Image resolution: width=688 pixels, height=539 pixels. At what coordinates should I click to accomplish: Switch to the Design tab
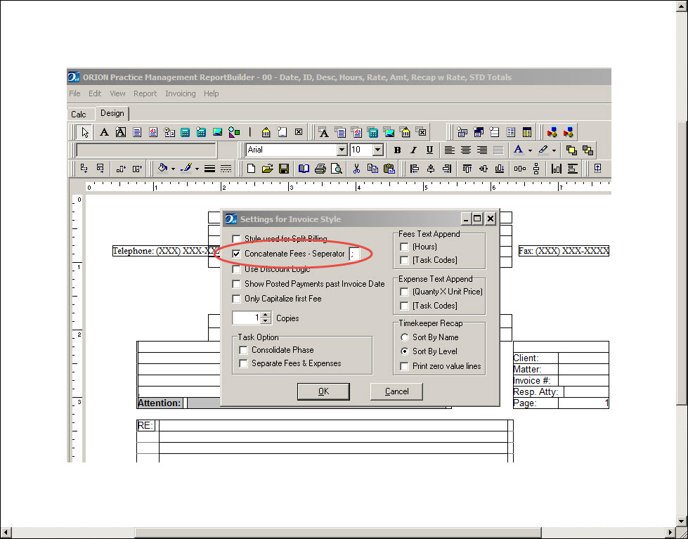point(112,113)
